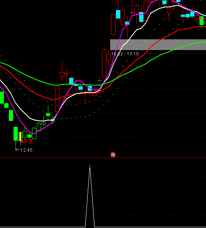The image size is (206, 228).
Task: Click the green candle at top-left edge
Action: (x=2, y=97)
